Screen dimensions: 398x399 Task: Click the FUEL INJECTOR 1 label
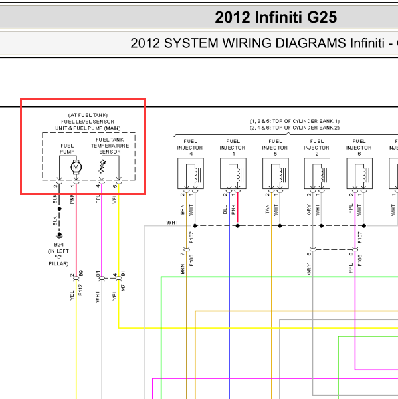point(233,148)
